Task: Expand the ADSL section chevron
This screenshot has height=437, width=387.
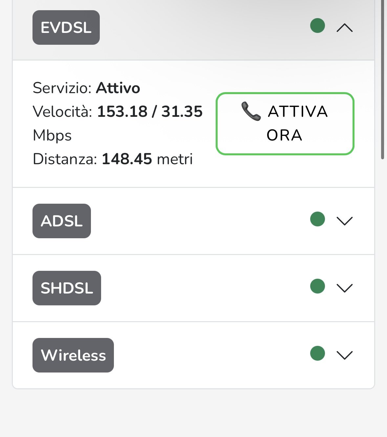Action: pyautogui.click(x=345, y=221)
